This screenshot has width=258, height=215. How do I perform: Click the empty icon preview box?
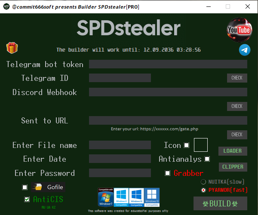[201, 145]
